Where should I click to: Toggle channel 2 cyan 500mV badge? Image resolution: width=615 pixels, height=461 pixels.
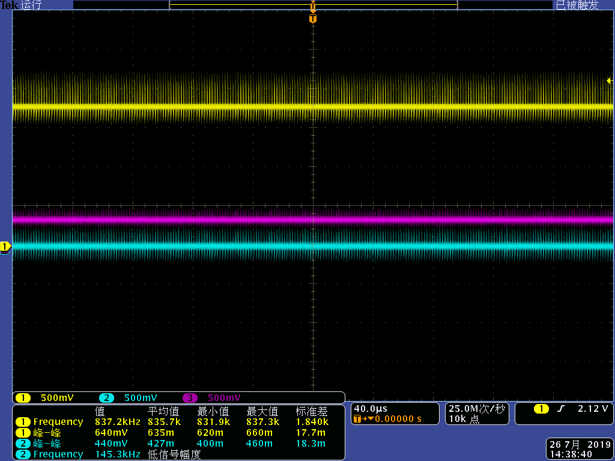(x=106, y=398)
